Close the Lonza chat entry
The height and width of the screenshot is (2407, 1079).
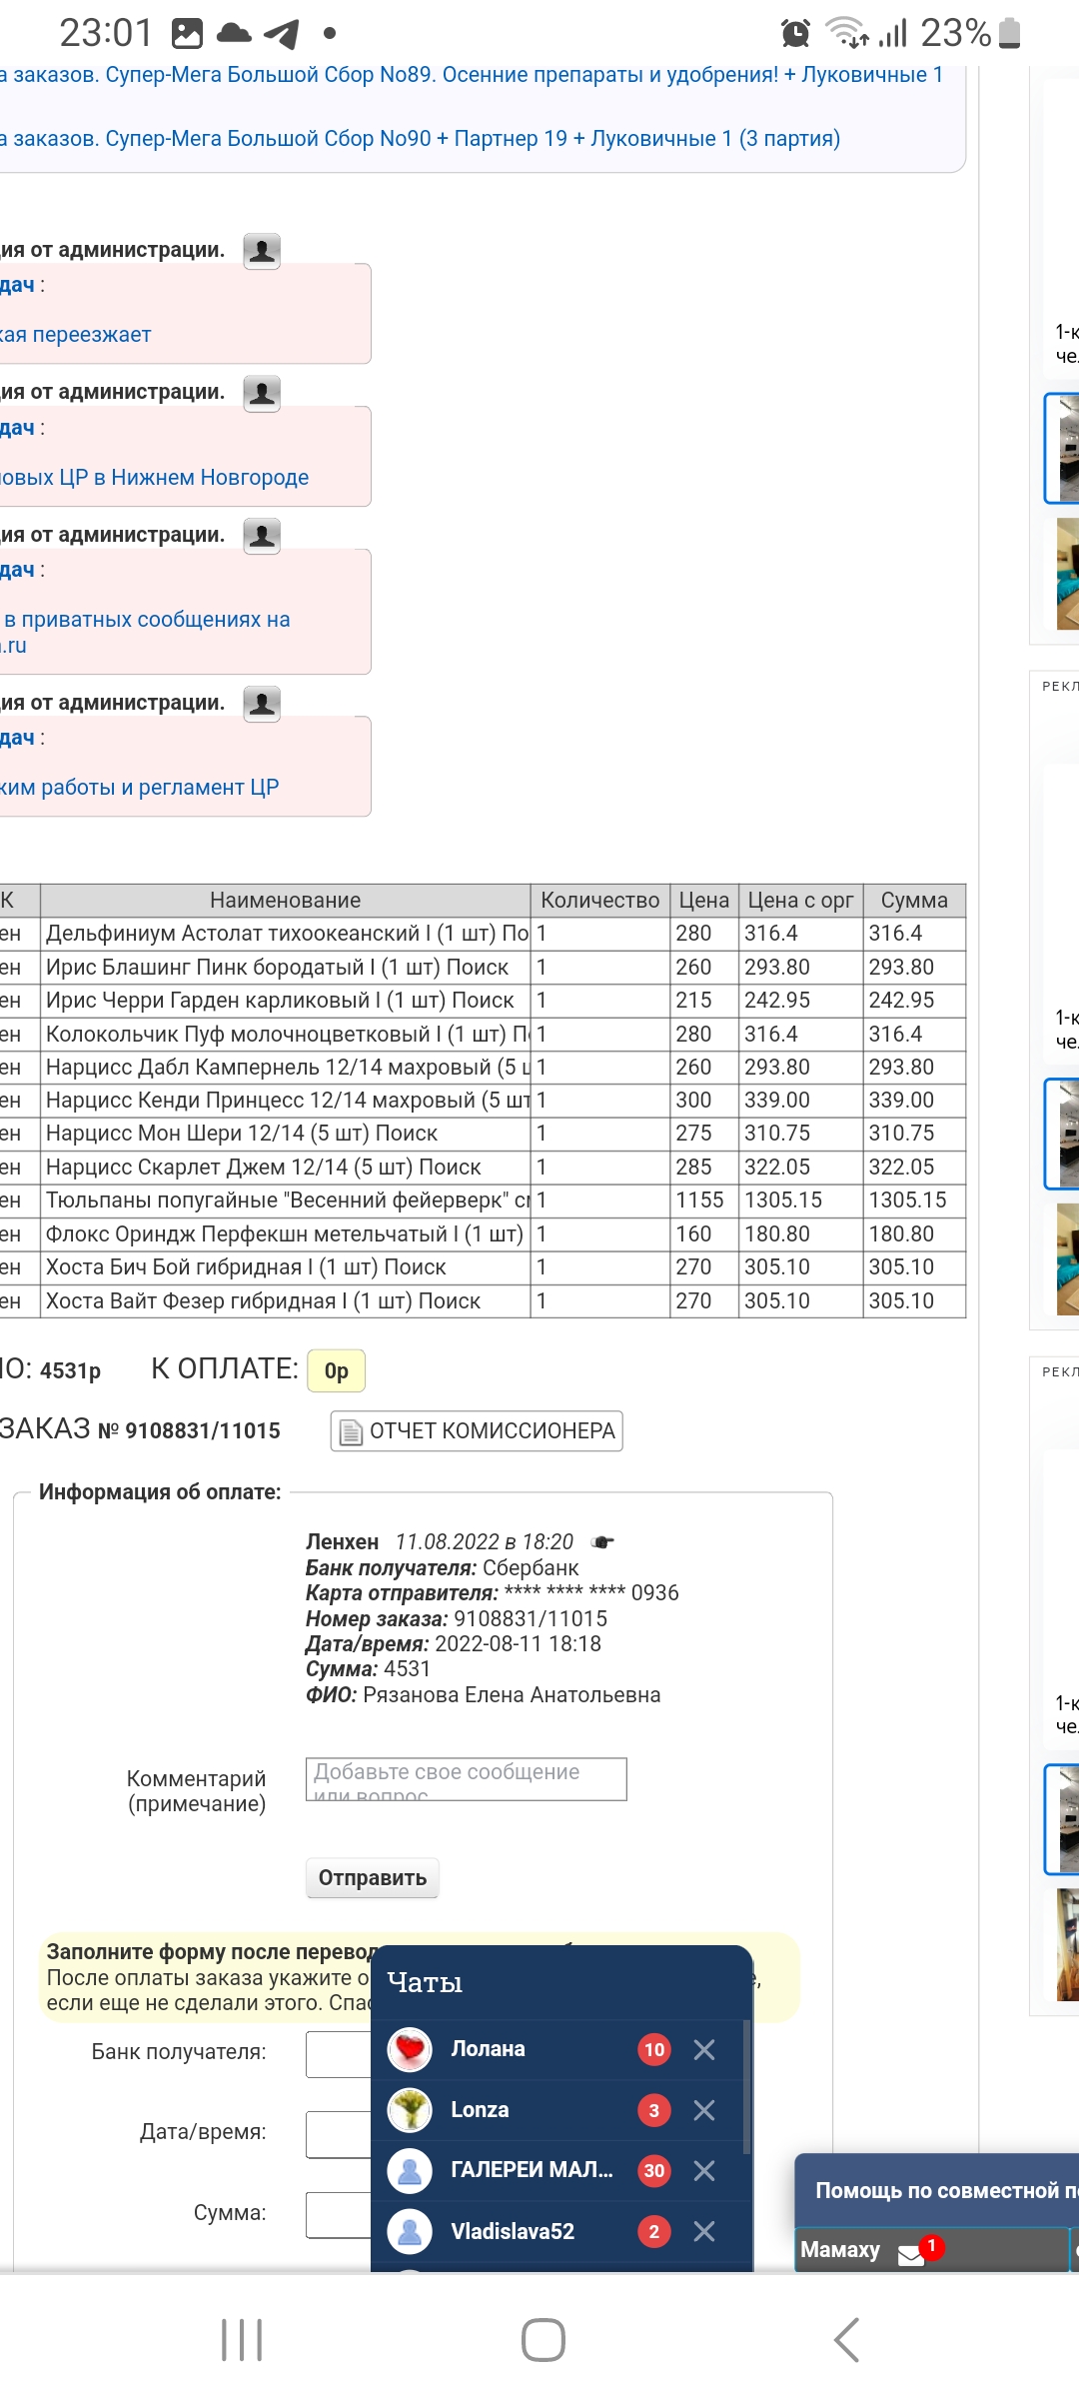(x=704, y=2109)
